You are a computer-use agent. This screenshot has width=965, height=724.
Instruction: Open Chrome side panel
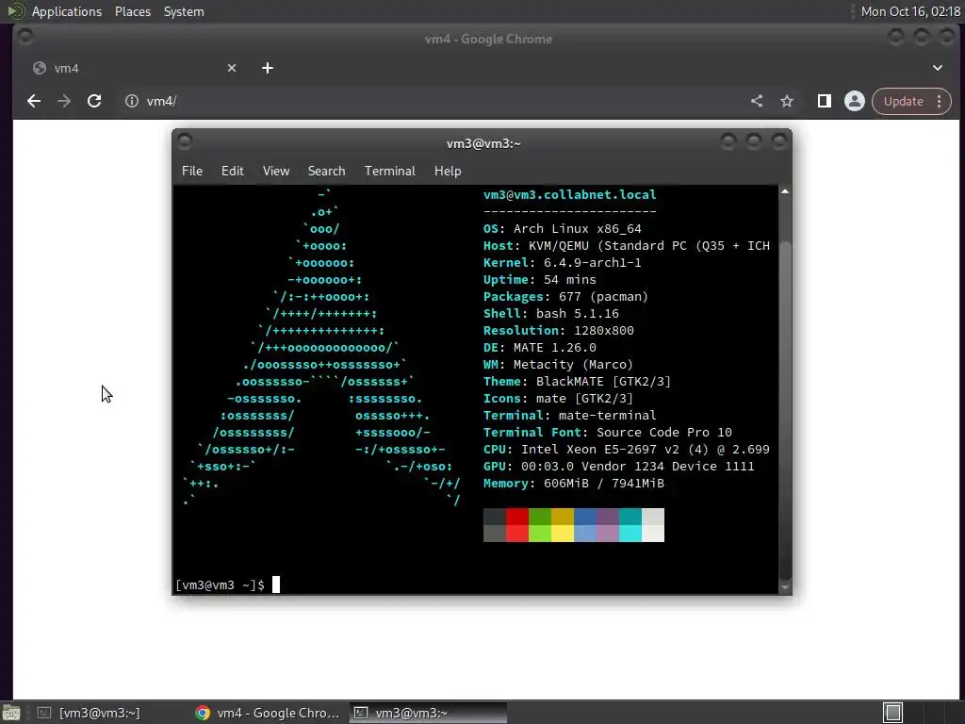click(824, 101)
